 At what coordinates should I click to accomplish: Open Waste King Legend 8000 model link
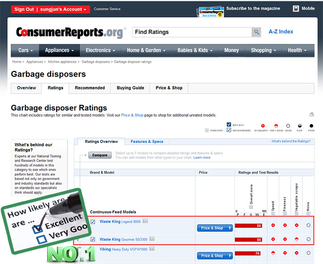[120, 221]
